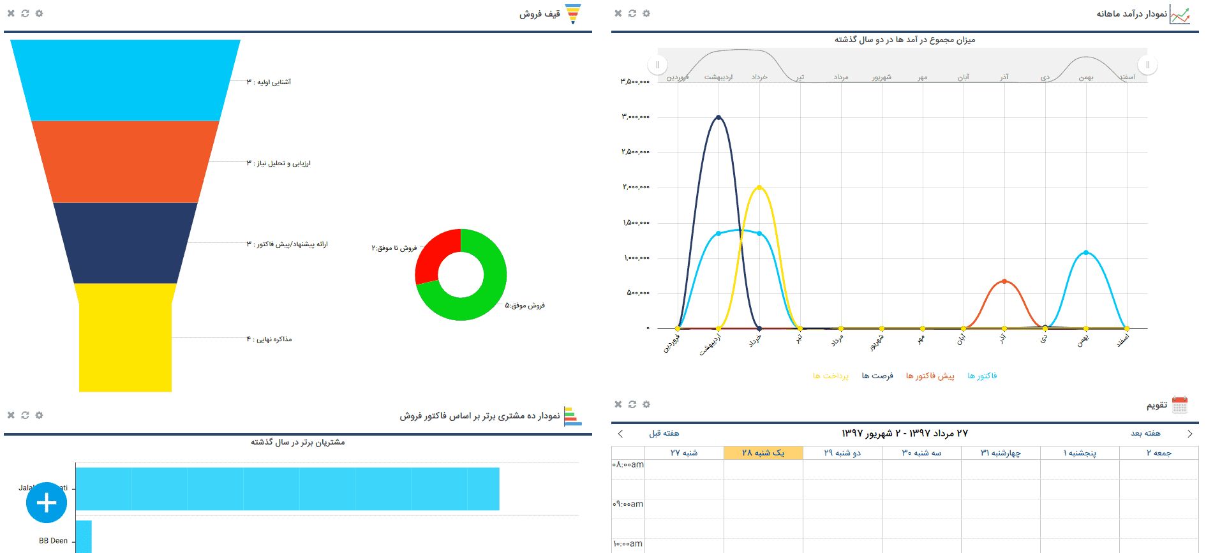Open settings gear of monthly income chart
This screenshot has height=553, width=1206.
[x=646, y=13]
